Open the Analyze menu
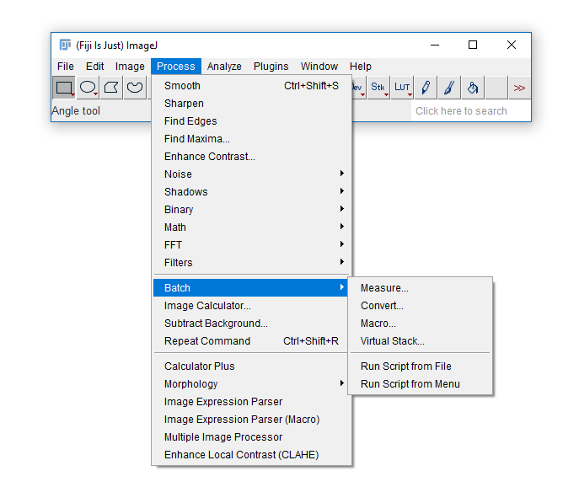 [x=224, y=67]
